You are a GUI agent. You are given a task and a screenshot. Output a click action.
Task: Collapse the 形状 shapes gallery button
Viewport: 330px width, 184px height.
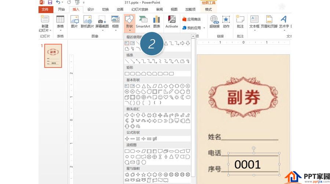(129, 23)
